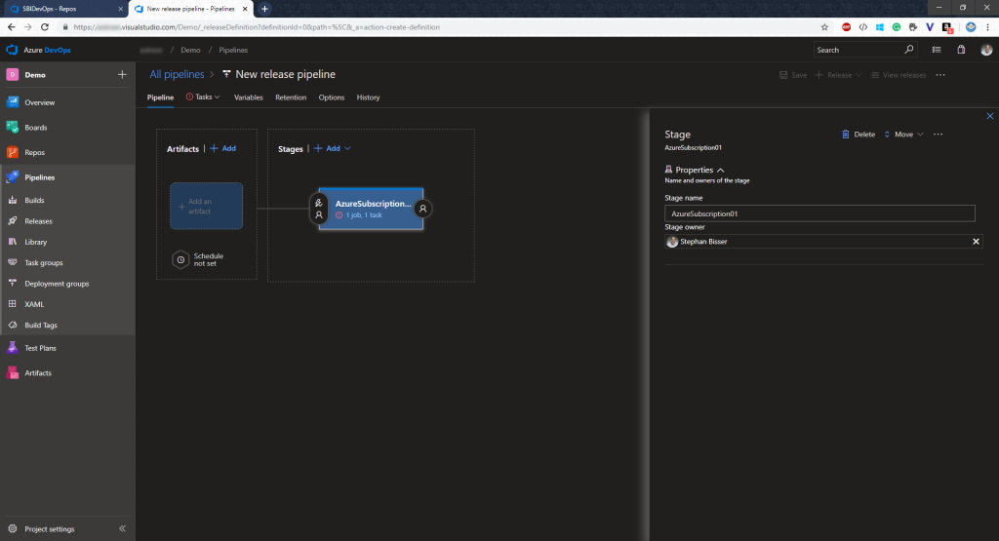
Task: Collapse the left navigation sidebar
Action: point(122,529)
